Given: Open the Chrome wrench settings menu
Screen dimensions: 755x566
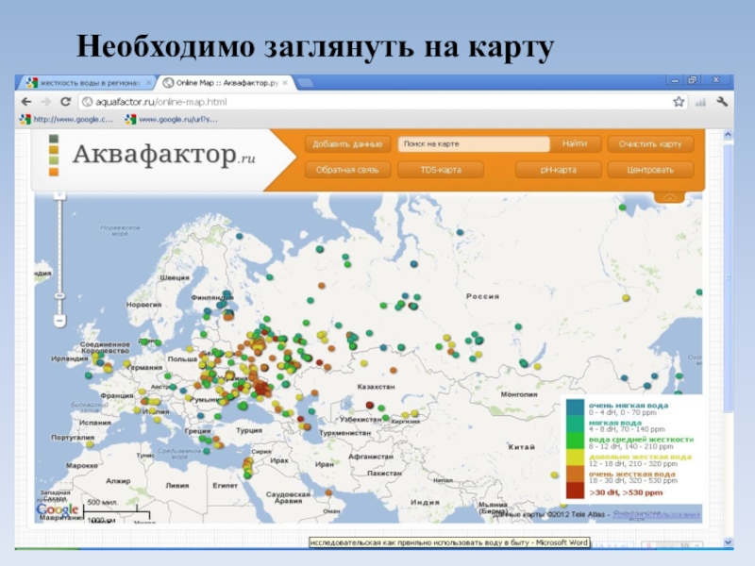Looking at the screenshot, I should (722, 101).
